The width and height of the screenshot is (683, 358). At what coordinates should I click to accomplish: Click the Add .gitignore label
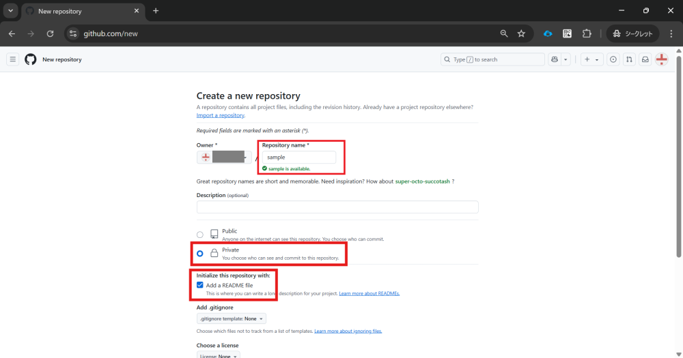click(214, 308)
